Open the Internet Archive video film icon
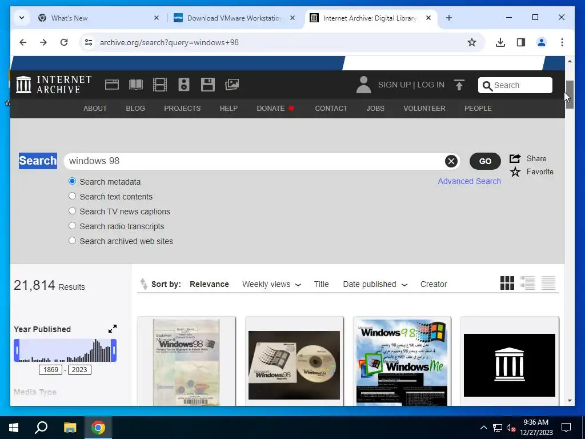 pos(160,85)
